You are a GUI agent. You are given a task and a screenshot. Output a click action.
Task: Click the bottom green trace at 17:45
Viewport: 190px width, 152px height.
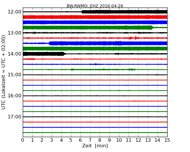95,132
